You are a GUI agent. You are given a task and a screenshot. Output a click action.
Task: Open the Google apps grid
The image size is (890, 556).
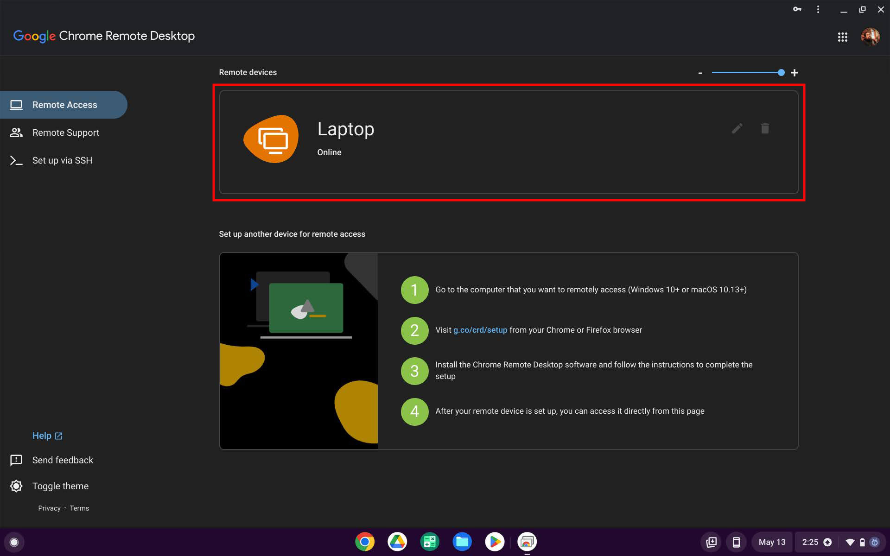point(842,37)
